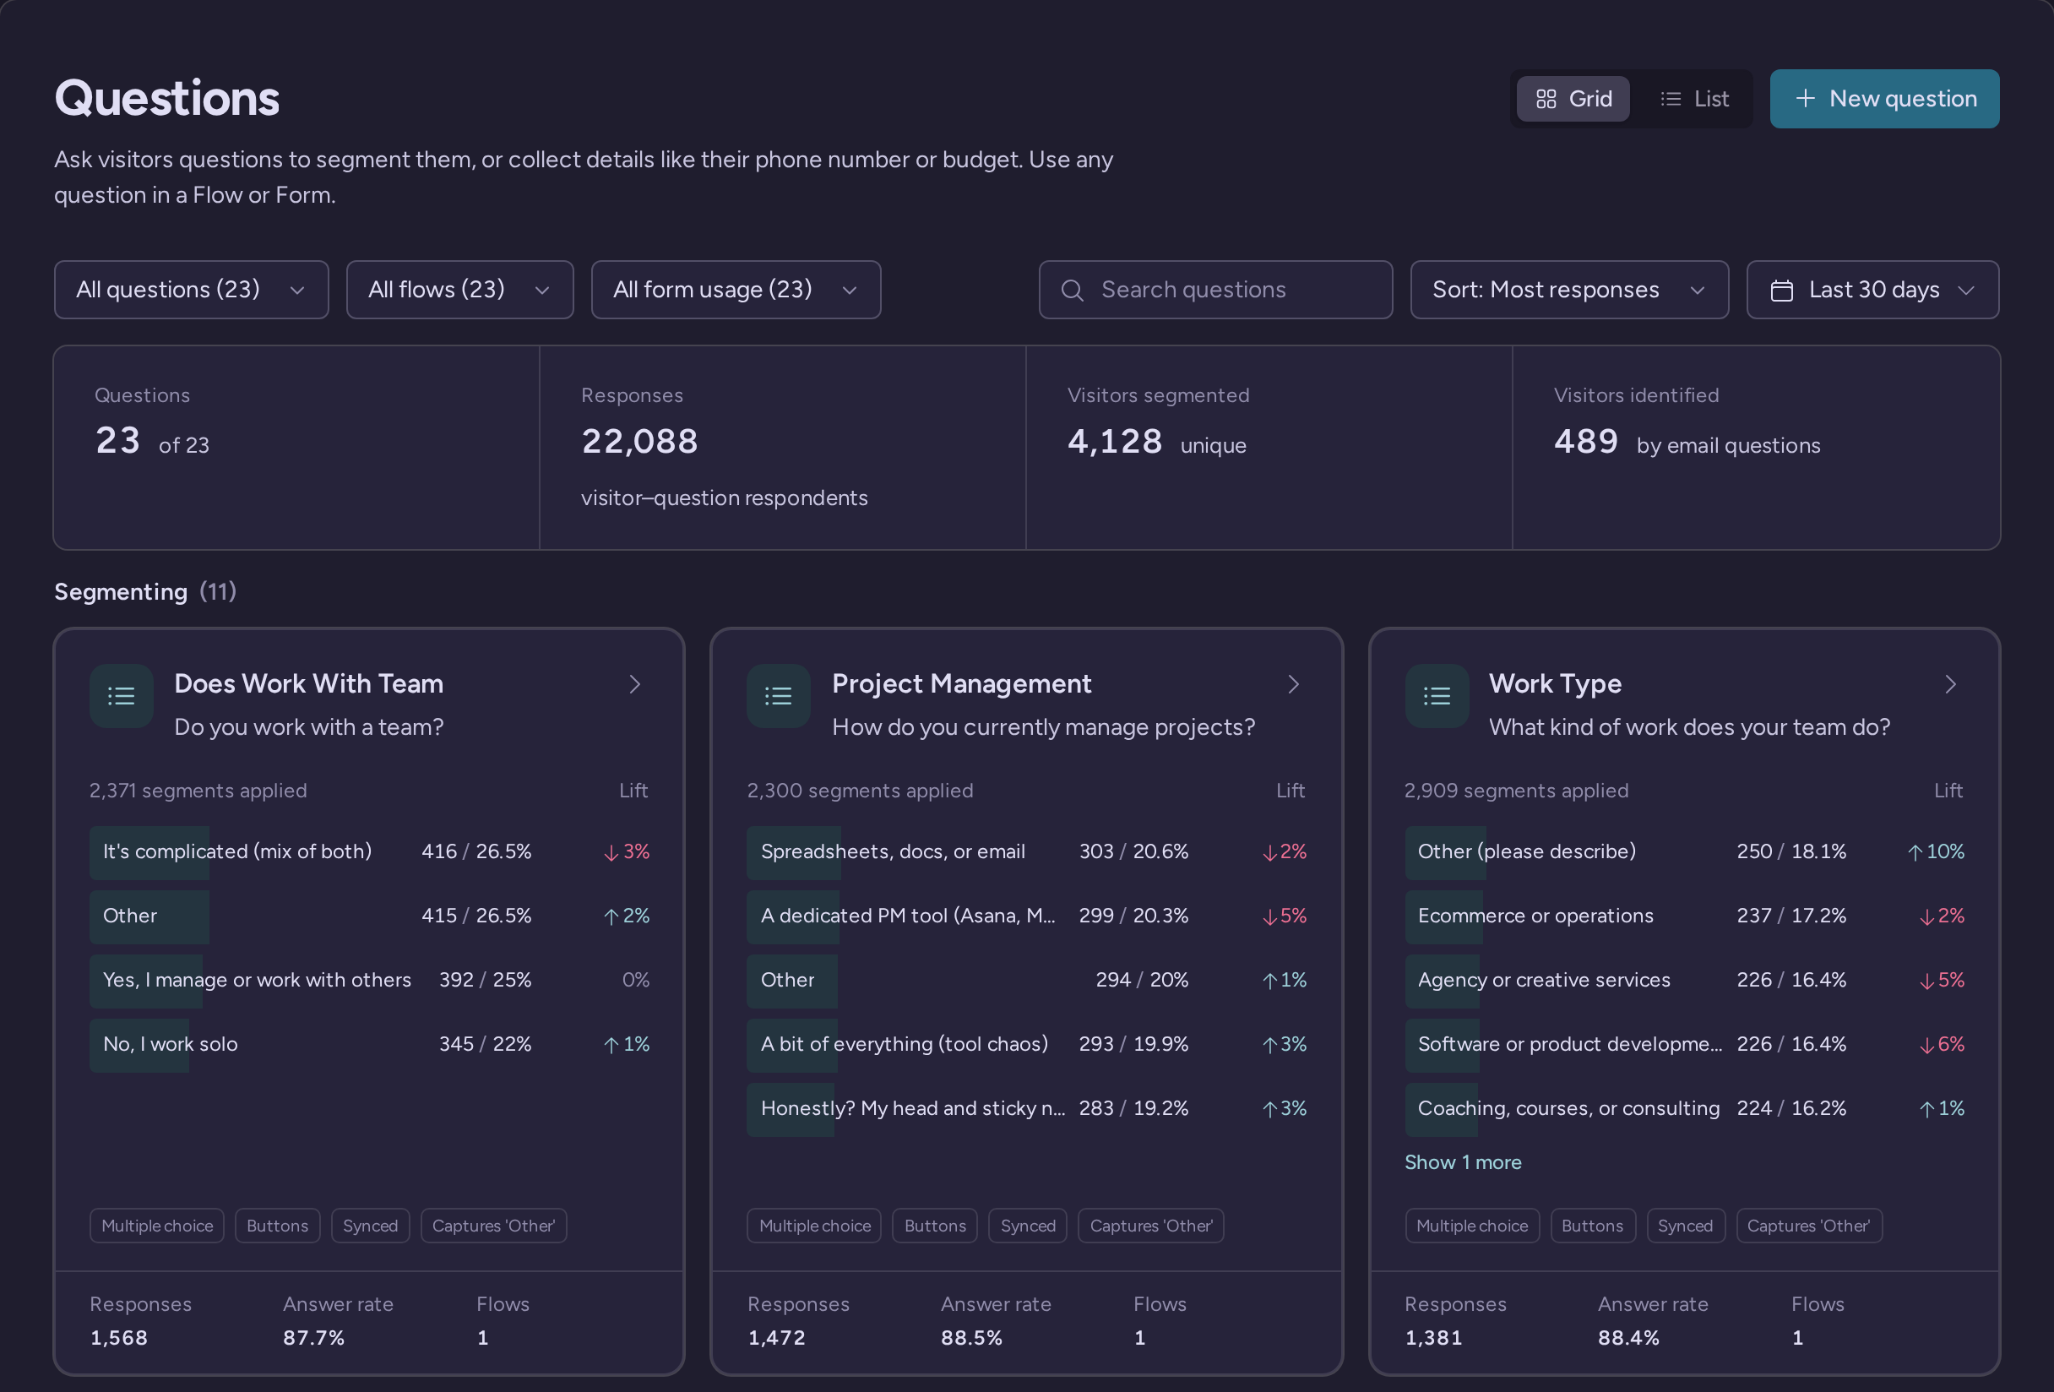Viewport: 2054px width, 1392px height.
Task: Open Project Management card chevron
Action: (1293, 684)
